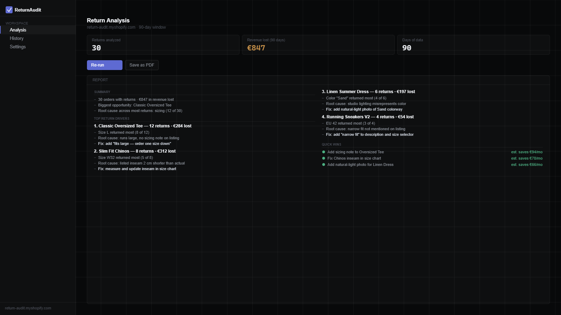Click the Returns analyzed value 30
Image resolution: width=561 pixels, height=315 pixels.
click(96, 48)
